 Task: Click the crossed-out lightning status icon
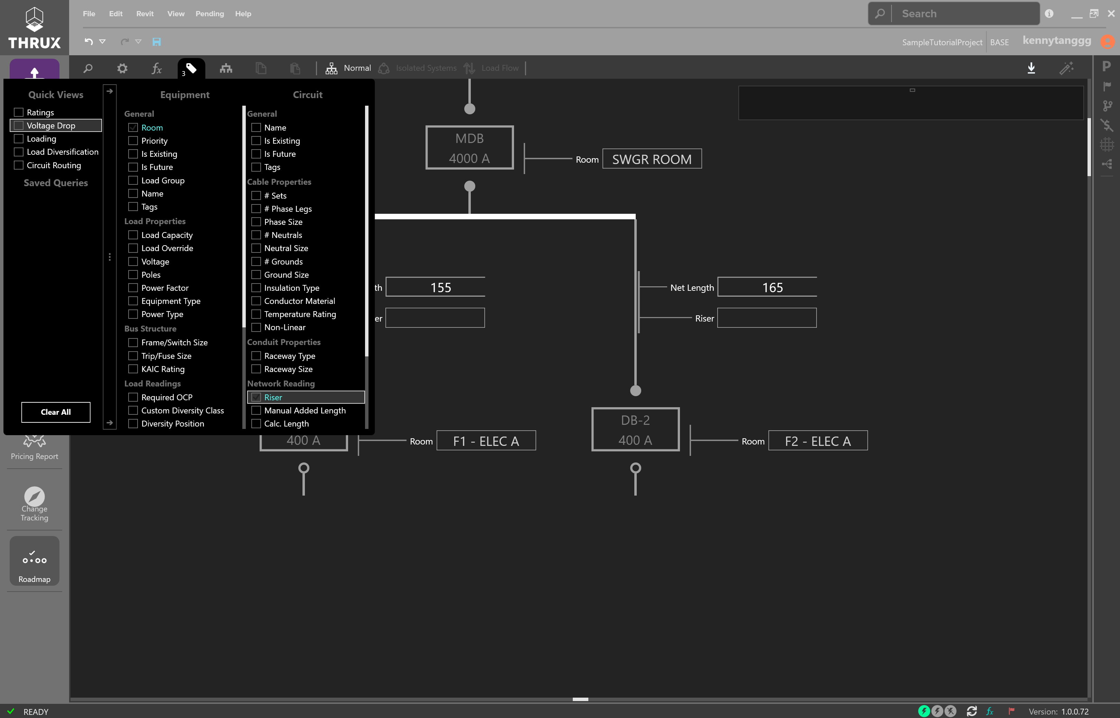point(950,711)
